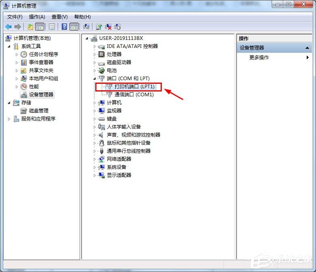Select 打印机端口 (LPT1) device
Screen dimensions: 316x272
click(134, 87)
